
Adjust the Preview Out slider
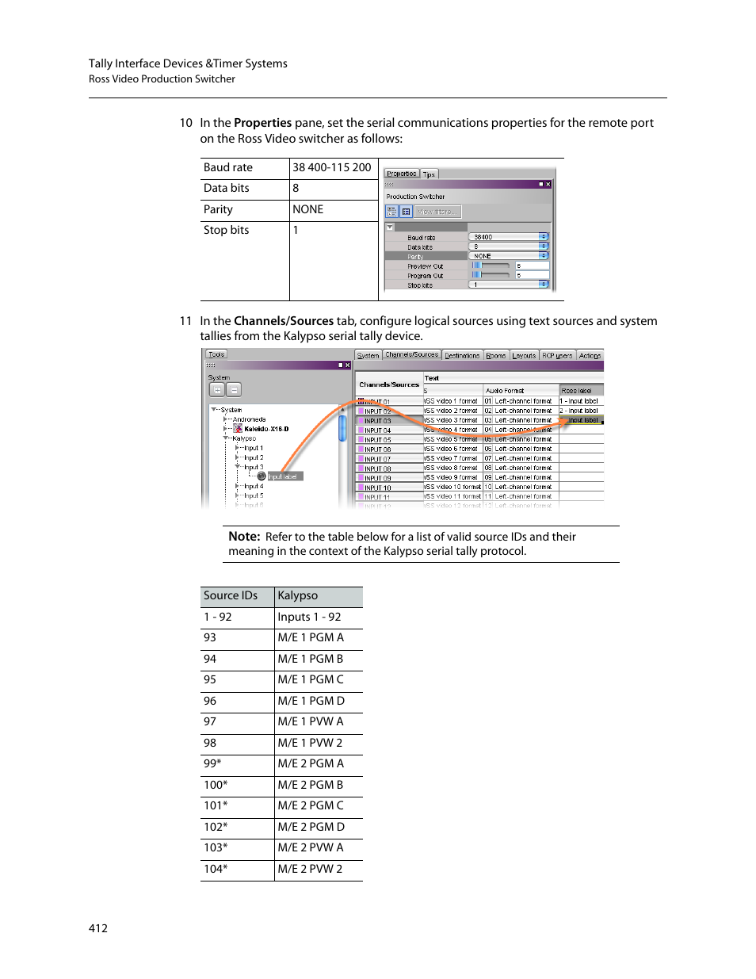point(491,266)
